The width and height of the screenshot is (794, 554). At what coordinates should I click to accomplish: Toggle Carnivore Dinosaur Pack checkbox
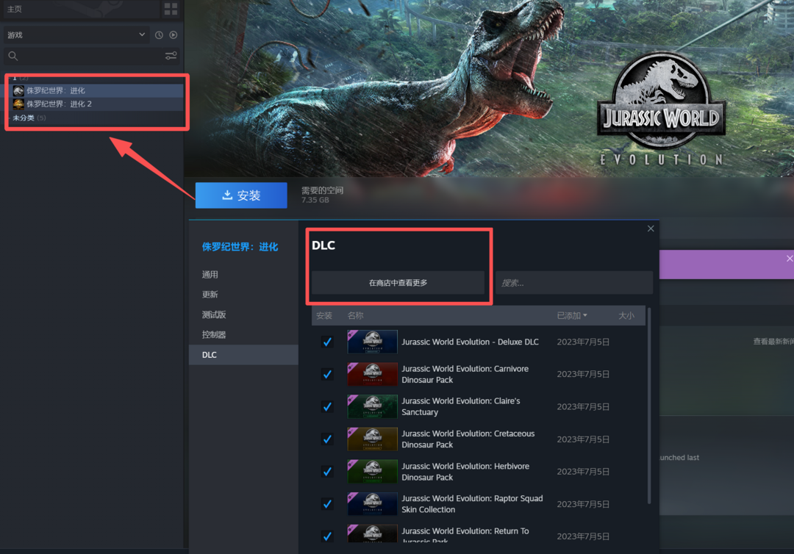[327, 374]
